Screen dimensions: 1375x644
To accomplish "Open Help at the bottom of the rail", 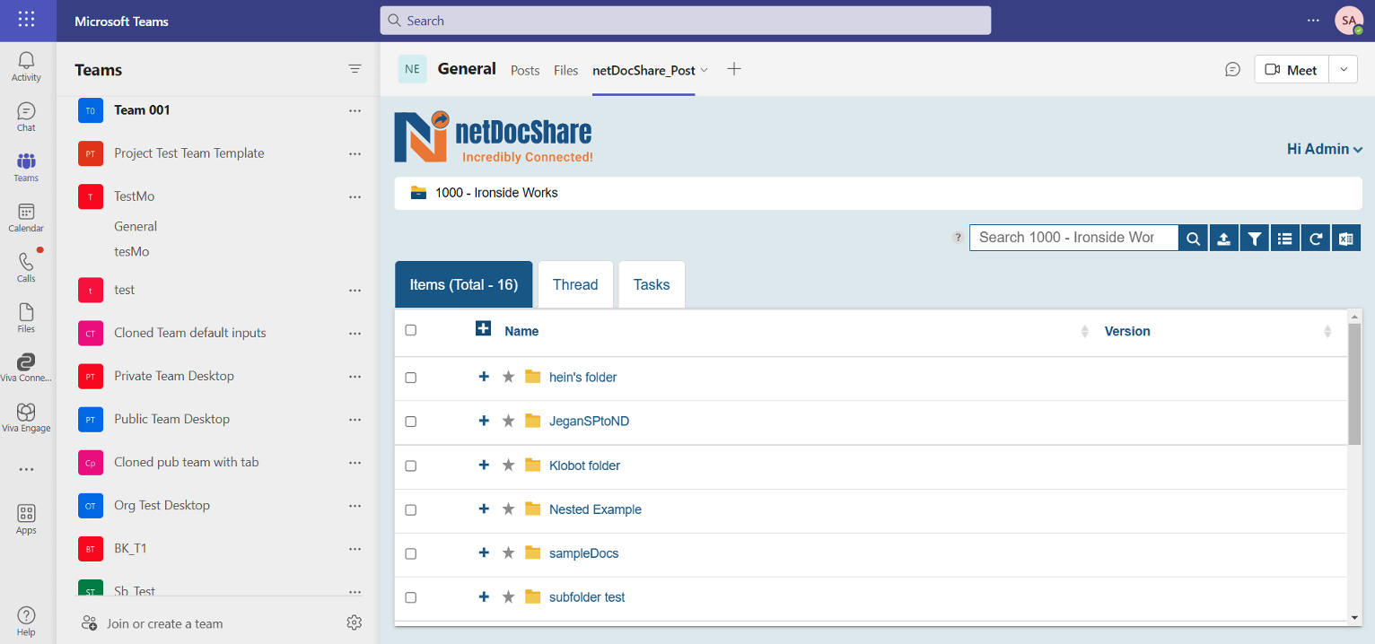I will coord(26,621).
